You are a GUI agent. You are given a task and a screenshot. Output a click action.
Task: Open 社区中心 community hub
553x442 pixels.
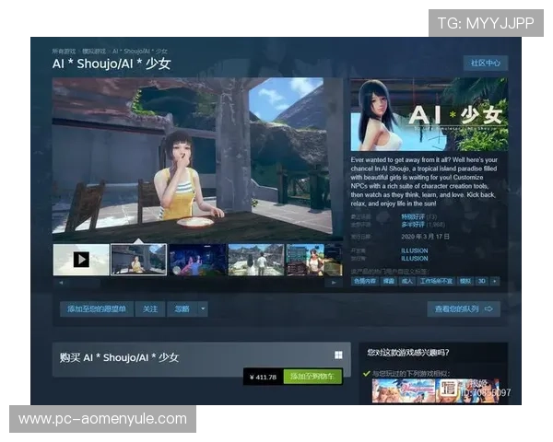[485, 64]
